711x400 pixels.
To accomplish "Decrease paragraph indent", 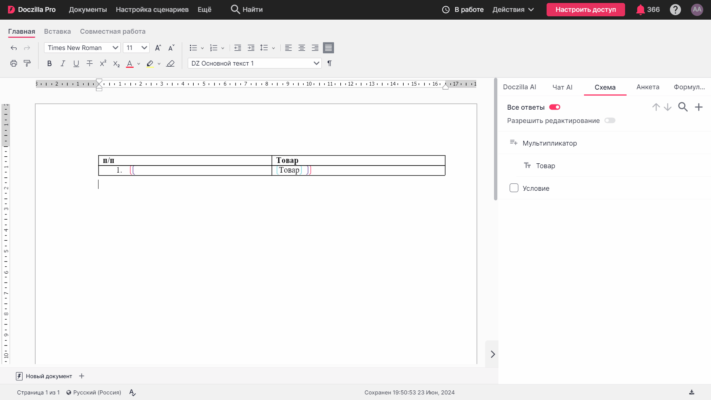I will (238, 48).
